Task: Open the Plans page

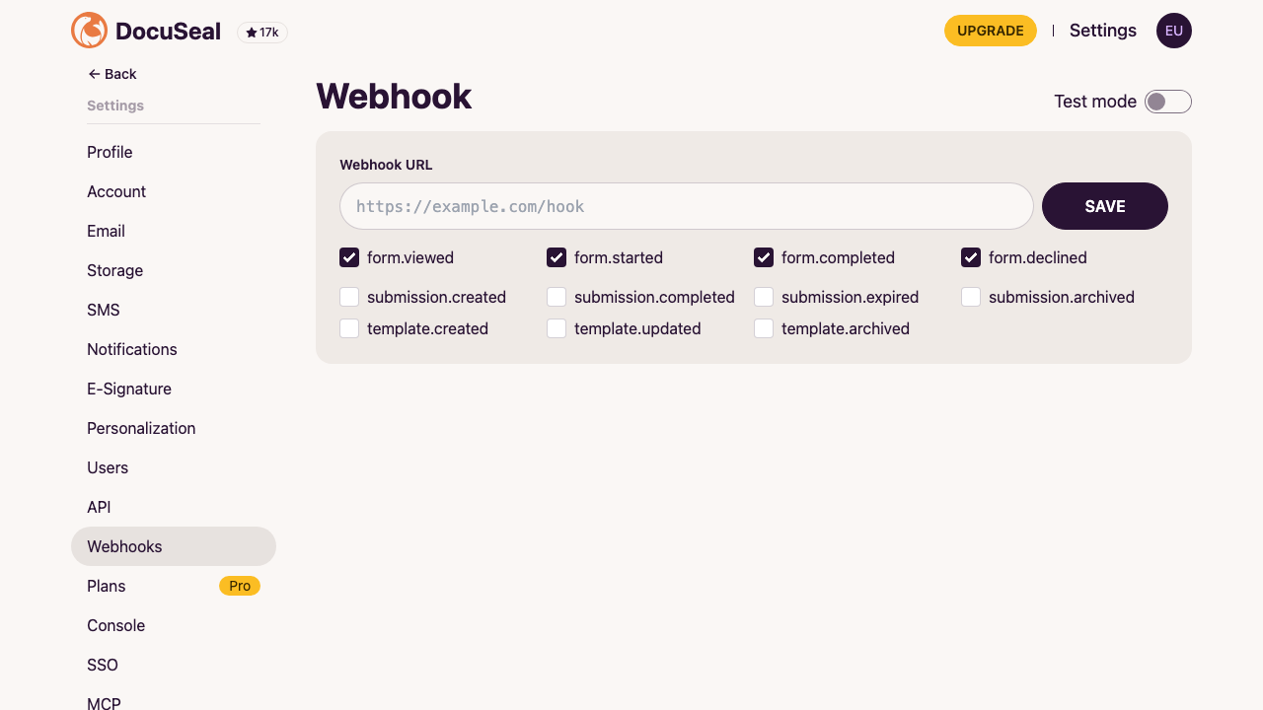Action: [174, 586]
